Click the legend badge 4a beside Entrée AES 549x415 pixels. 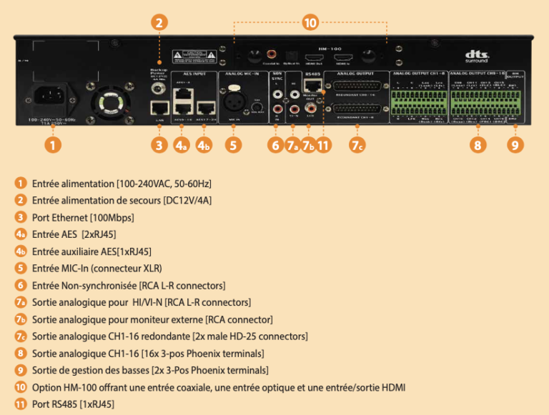[21, 234]
